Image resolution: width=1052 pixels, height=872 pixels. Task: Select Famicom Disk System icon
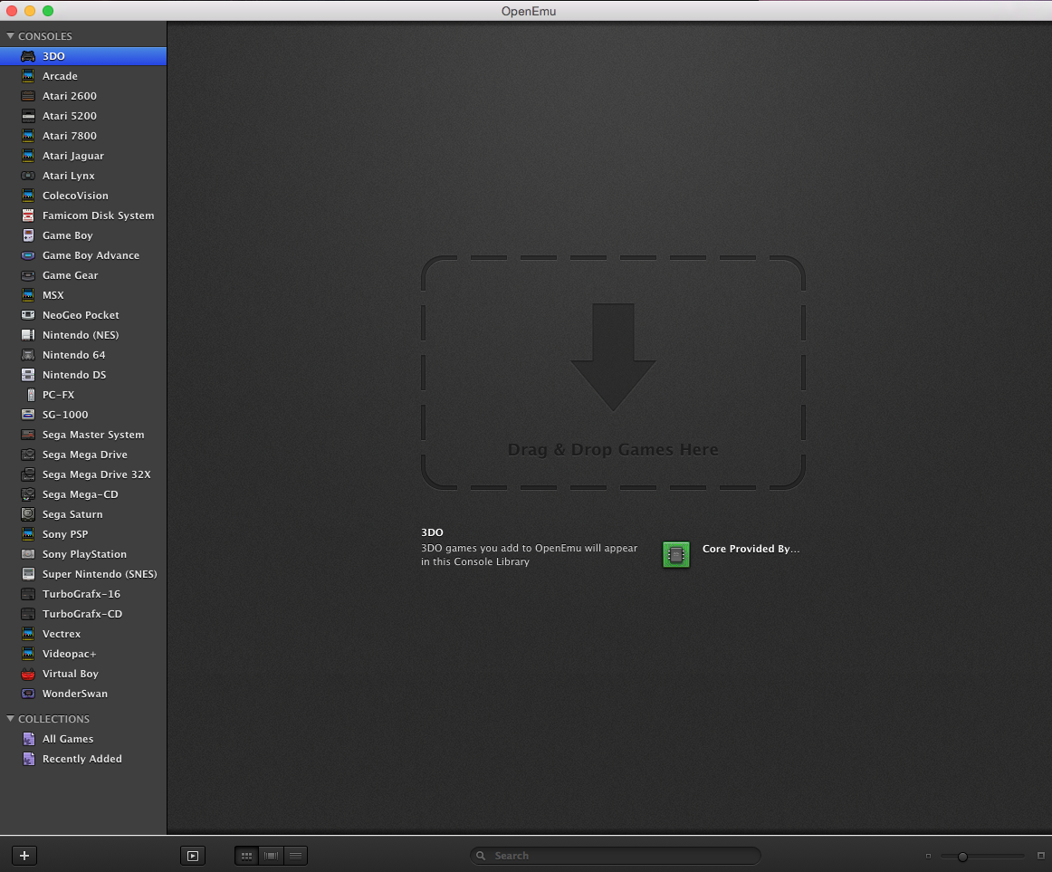[28, 216]
